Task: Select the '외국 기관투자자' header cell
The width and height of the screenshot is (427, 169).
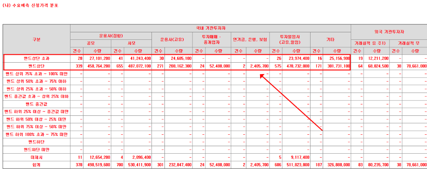Action: (x=389, y=32)
